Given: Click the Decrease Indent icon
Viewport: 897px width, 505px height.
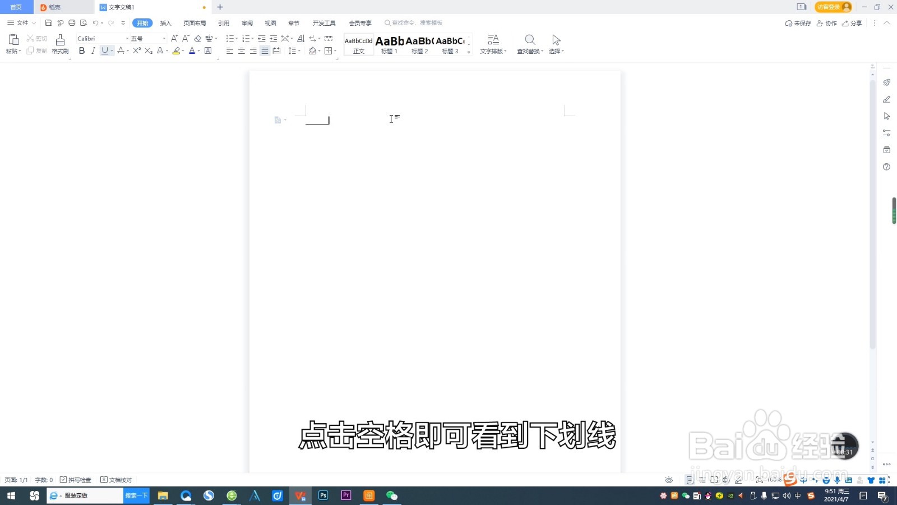Looking at the screenshot, I should click(x=261, y=38).
